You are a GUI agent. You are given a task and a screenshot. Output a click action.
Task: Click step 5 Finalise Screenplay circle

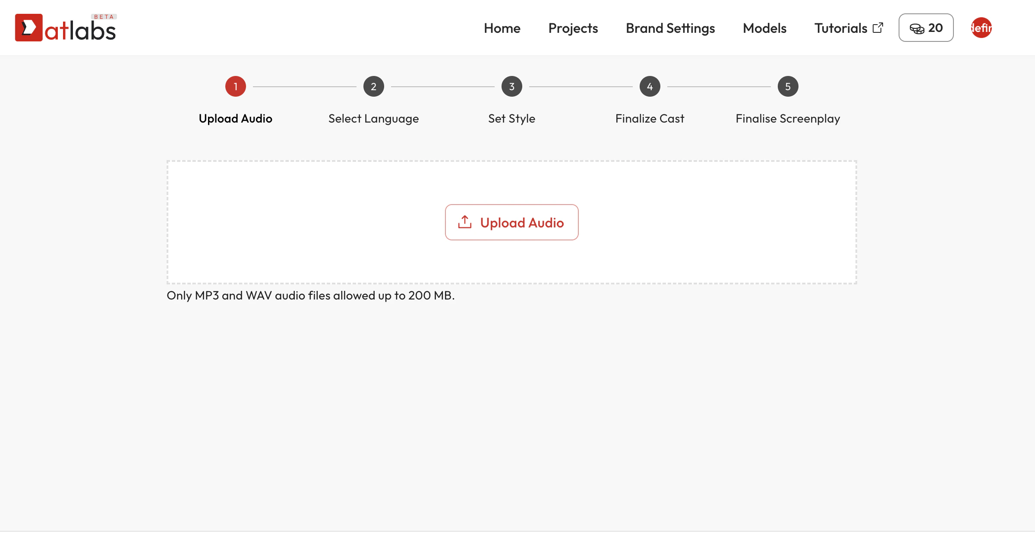point(788,86)
